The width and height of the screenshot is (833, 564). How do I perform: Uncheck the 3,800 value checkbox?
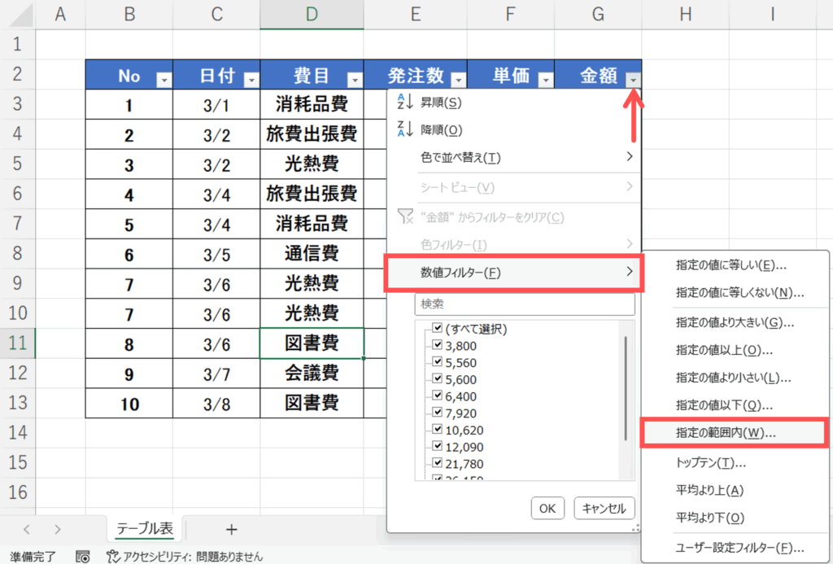[x=437, y=345]
